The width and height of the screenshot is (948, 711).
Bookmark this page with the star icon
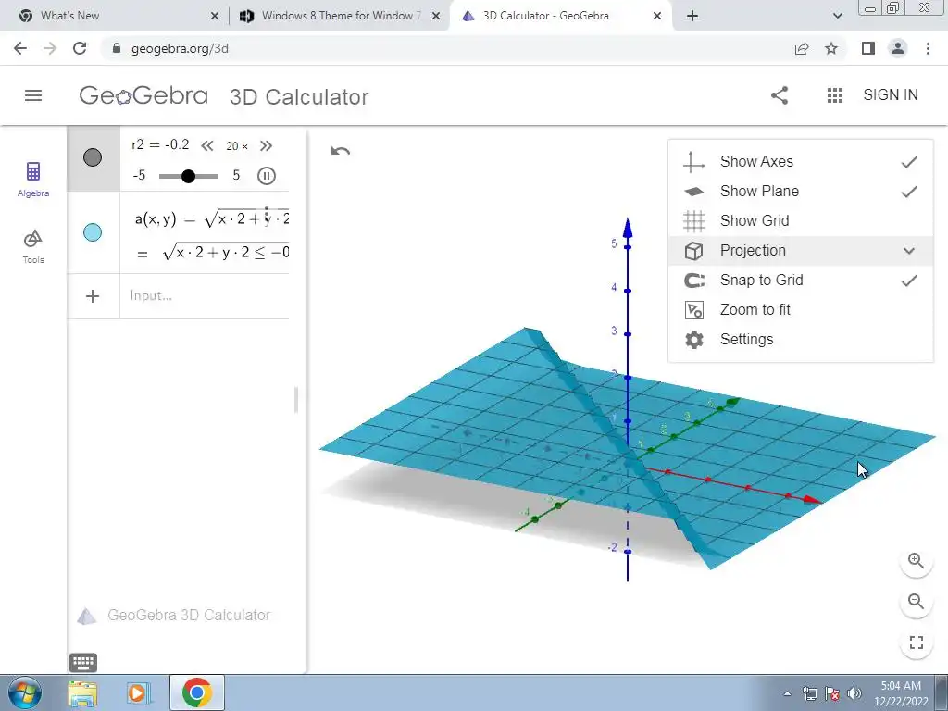[831, 48]
